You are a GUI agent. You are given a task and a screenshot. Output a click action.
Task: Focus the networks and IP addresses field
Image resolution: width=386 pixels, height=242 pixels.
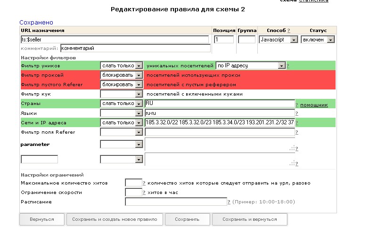pos(220,122)
